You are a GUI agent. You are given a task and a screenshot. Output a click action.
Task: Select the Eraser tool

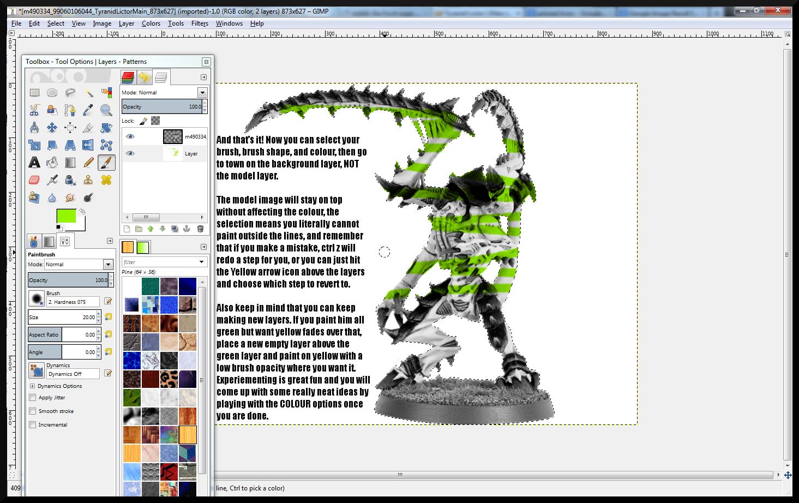click(34, 180)
